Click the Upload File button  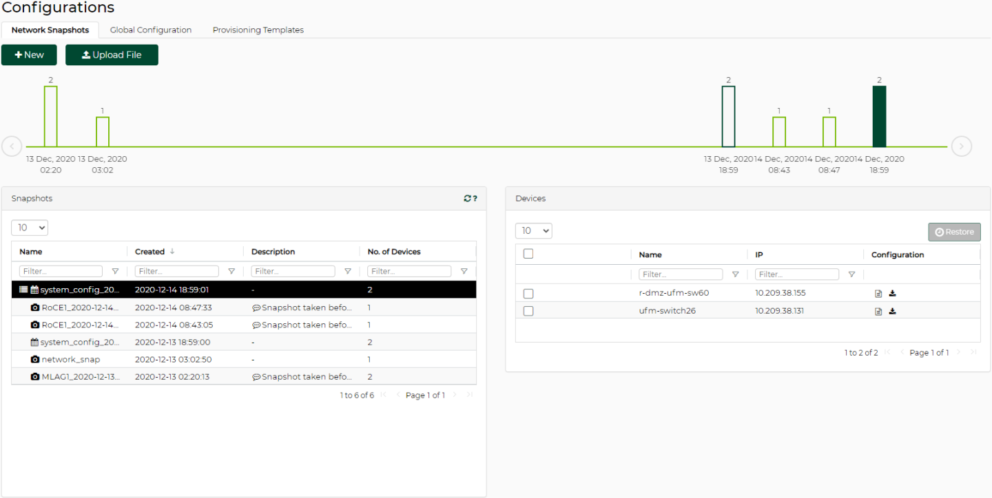coord(112,55)
